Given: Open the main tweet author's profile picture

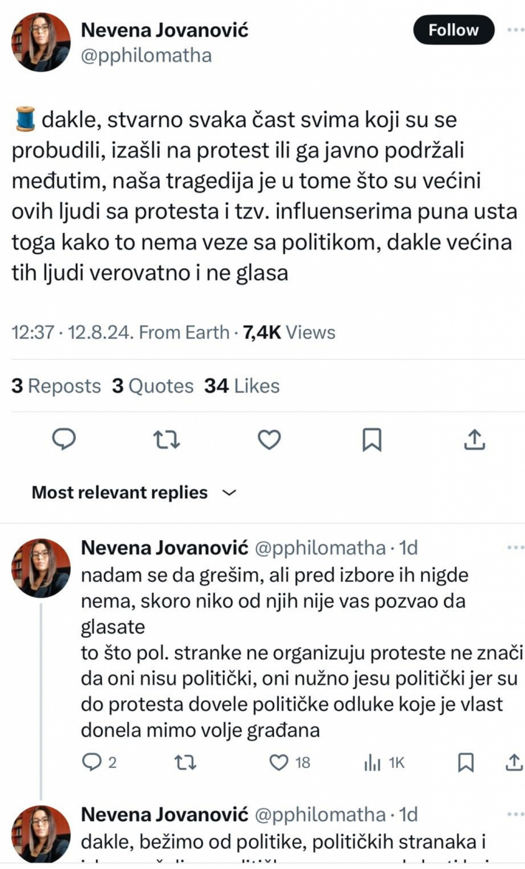Looking at the screenshot, I should click(41, 42).
